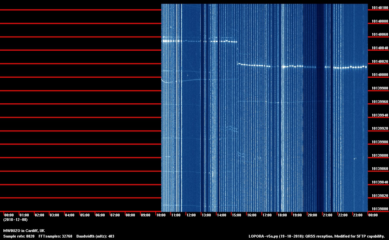
Task: Select the 23:00 time axis label
Action: click(x=358, y=215)
